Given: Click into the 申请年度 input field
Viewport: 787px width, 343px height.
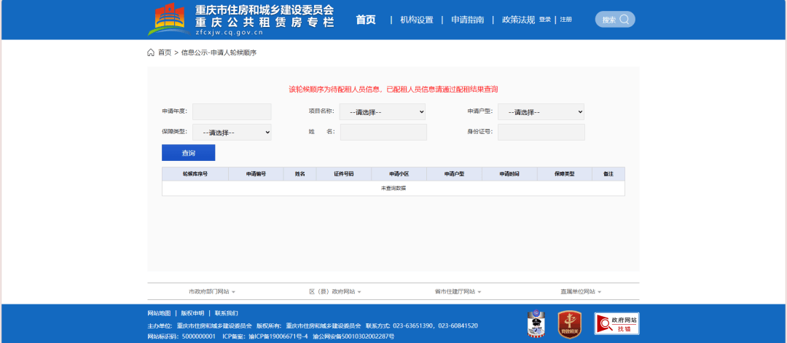Looking at the screenshot, I should pyautogui.click(x=232, y=111).
